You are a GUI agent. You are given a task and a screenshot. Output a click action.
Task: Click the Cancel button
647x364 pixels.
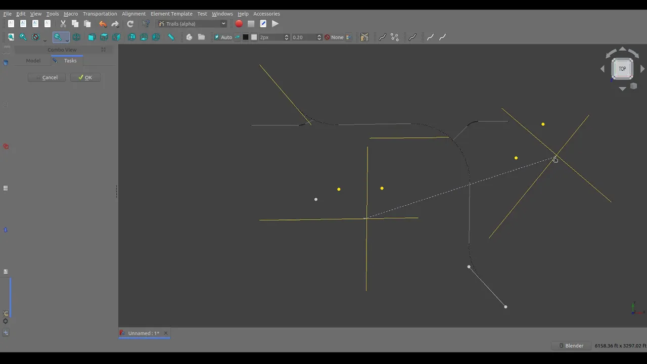point(47,77)
